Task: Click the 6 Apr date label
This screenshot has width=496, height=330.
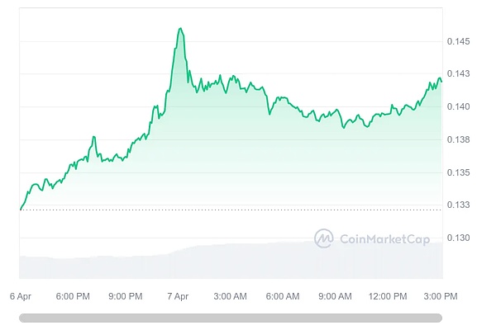Action: 21,295
